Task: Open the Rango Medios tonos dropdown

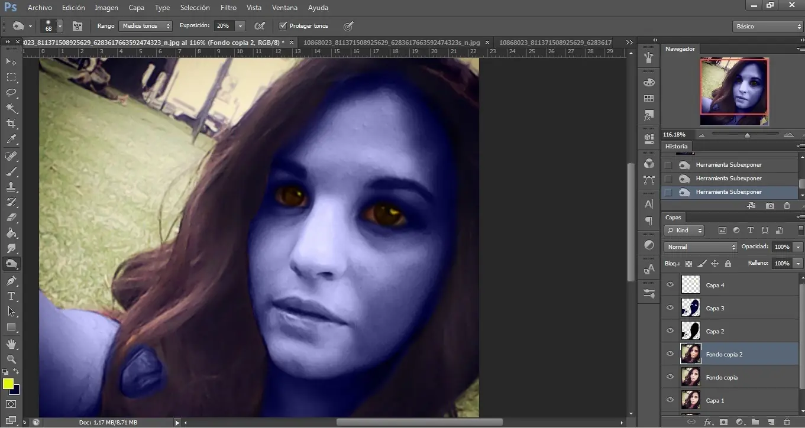Action: [146, 26]
